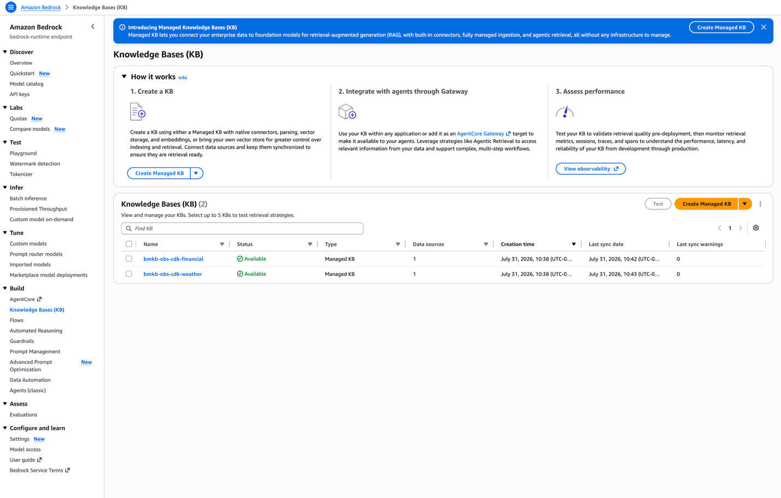
Task: Open Bedrock Service Terms external link
Action: [x=40, y=471]
